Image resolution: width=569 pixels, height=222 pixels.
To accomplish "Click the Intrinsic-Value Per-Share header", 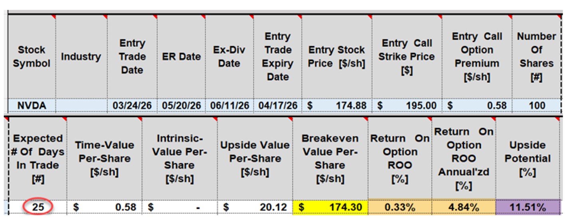I will click(180, 159).
